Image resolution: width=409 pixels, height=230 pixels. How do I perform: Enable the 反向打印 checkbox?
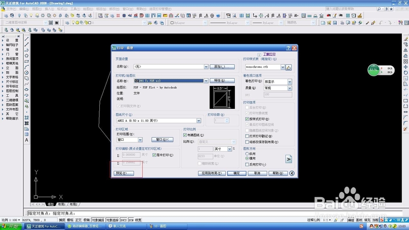click(247, 165)
